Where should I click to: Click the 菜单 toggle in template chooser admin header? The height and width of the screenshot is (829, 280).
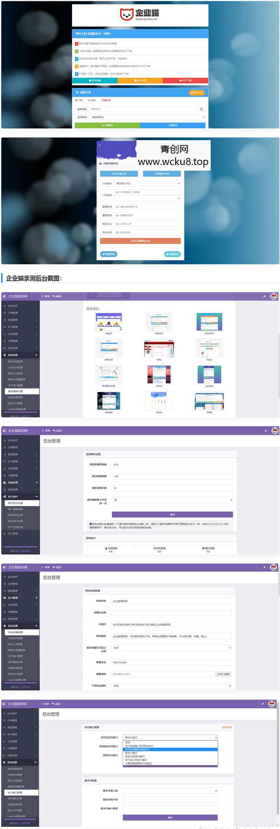pos(46,296)
